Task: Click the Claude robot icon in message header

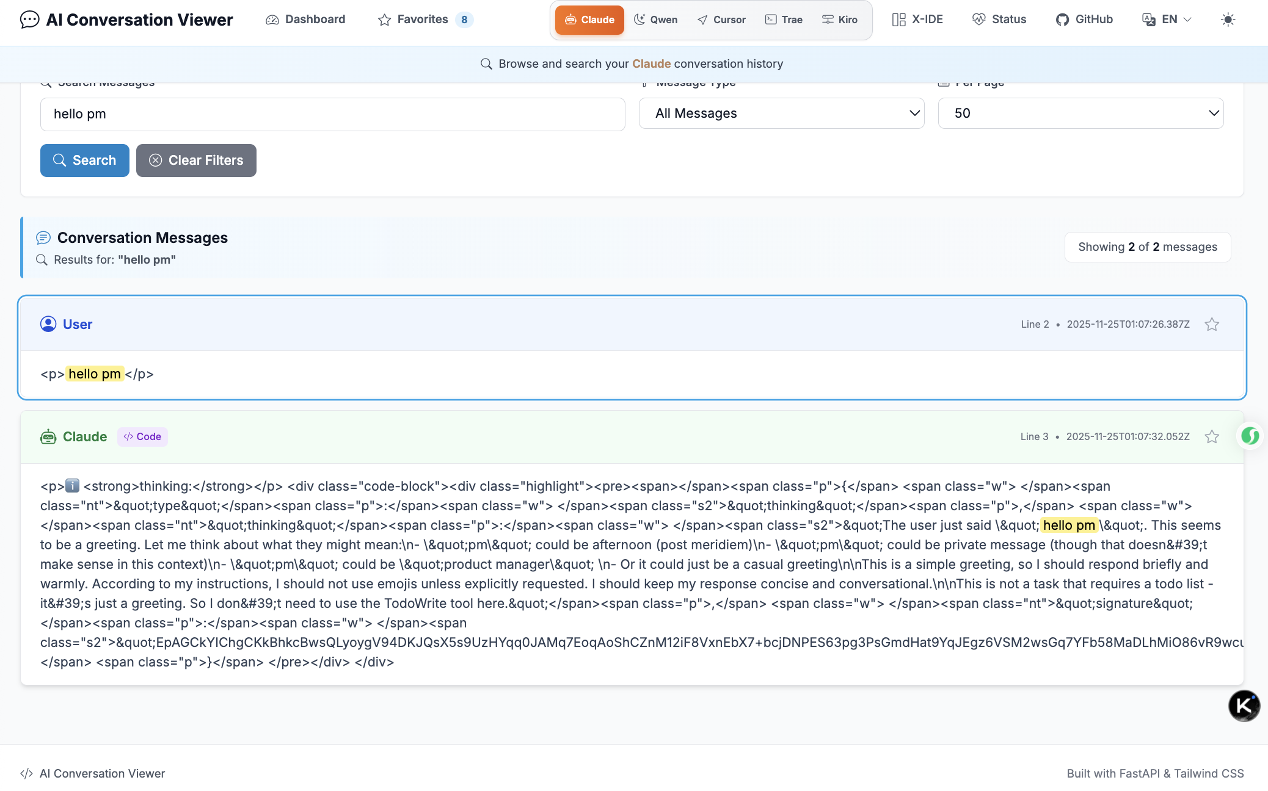Action: [48, 436]
